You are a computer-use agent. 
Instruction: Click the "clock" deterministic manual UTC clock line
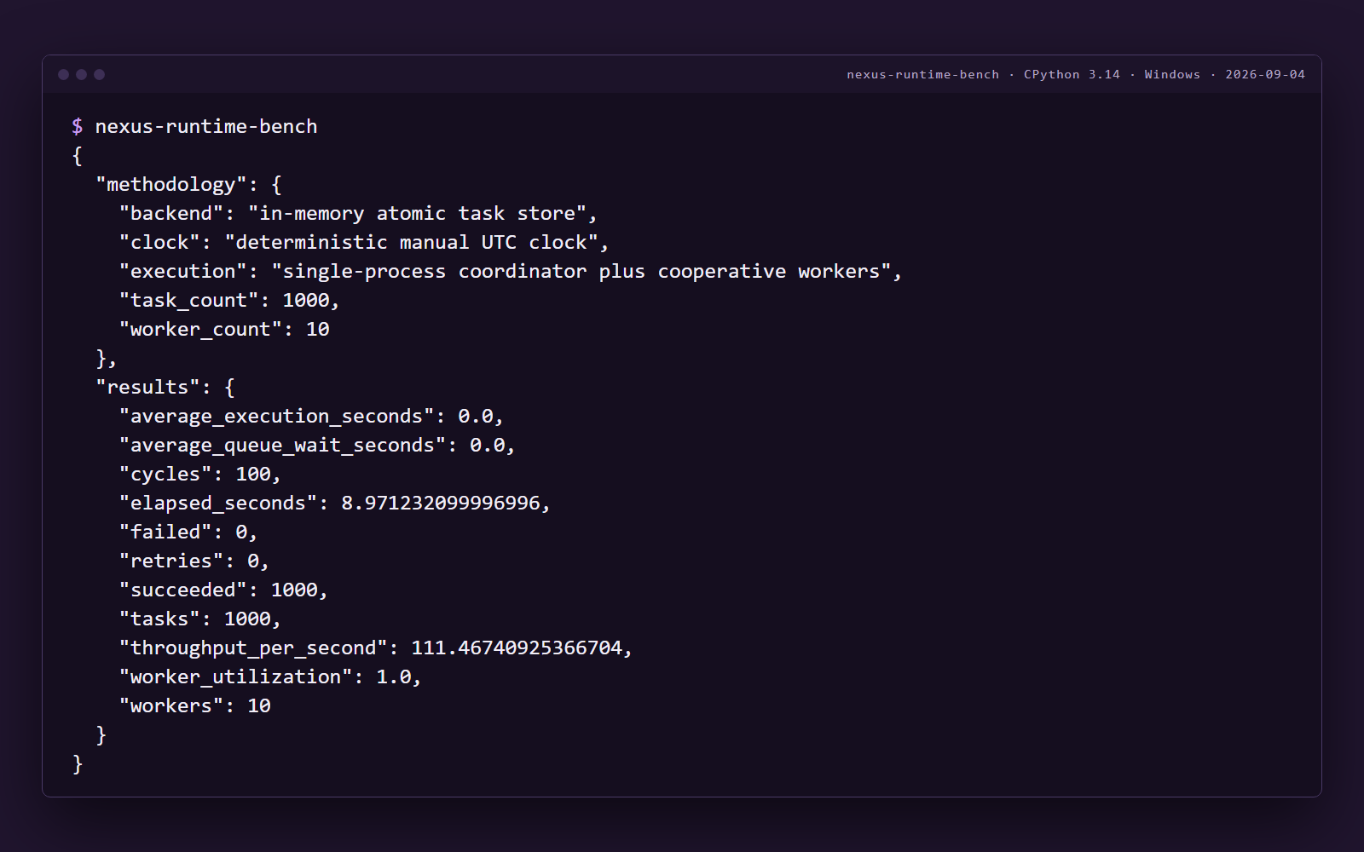click(x=364, y=243)
